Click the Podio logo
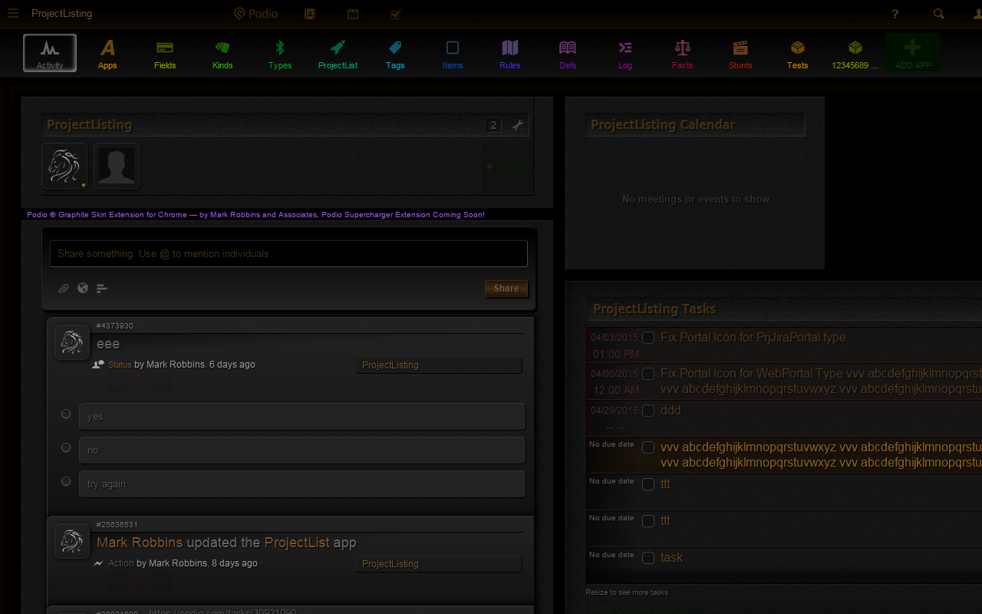This screenshot has width=982, height=614. click(x=256, y=13)
